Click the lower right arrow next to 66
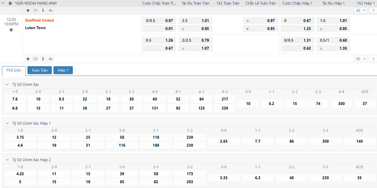The height and width of the screenshot is (188, 377). [373, 59]
